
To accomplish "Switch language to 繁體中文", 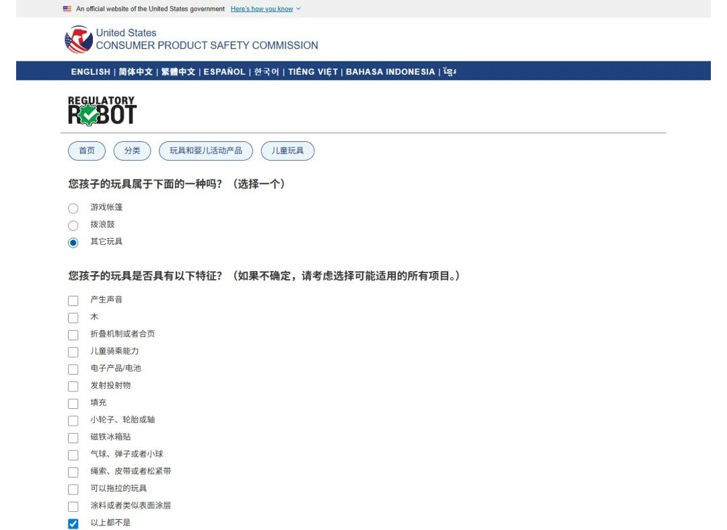I will (x=178, y=72).
